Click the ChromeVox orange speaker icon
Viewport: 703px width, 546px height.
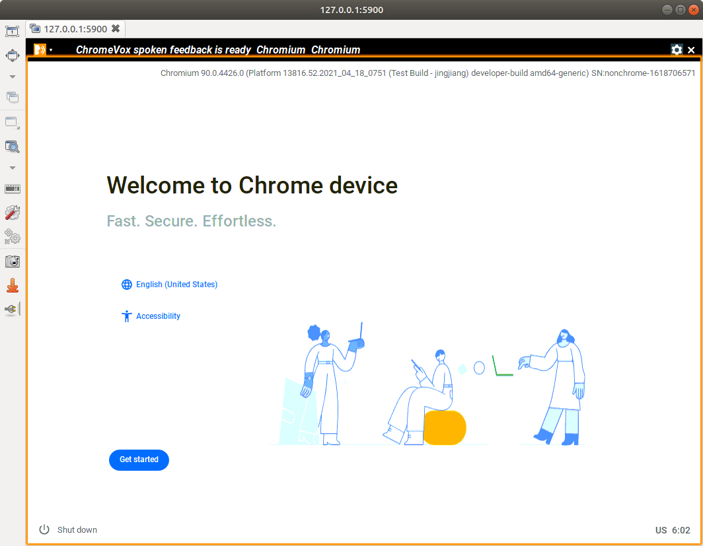click(40, 50)
